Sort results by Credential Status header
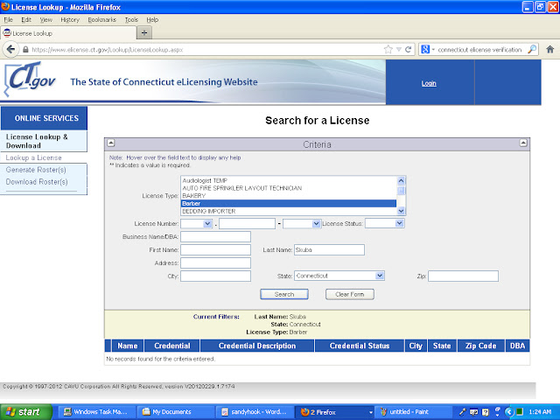Image resolution: width=560 pixels, height=420 pixels. [360, 346]
